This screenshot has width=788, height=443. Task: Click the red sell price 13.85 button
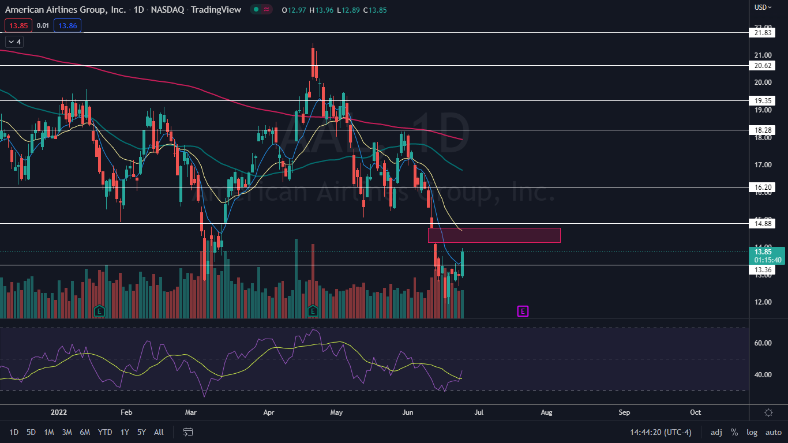18,25
